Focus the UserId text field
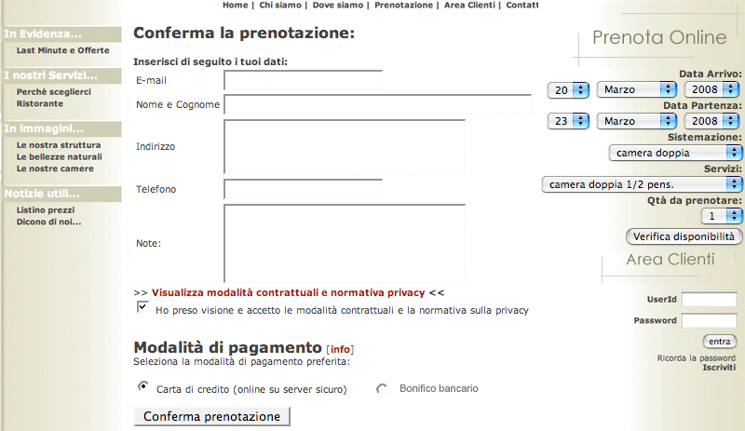This screenshot has width=745, height=431. [x=709, y=300]
